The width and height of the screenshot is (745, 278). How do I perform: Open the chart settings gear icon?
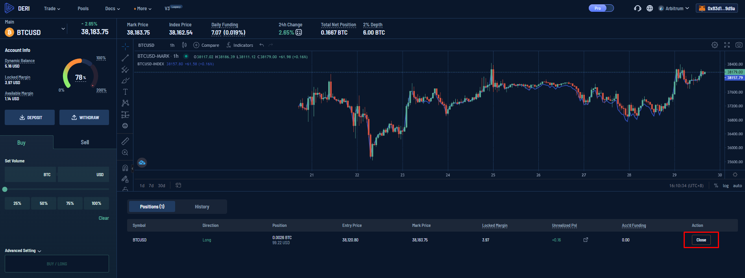pos(715,45)
